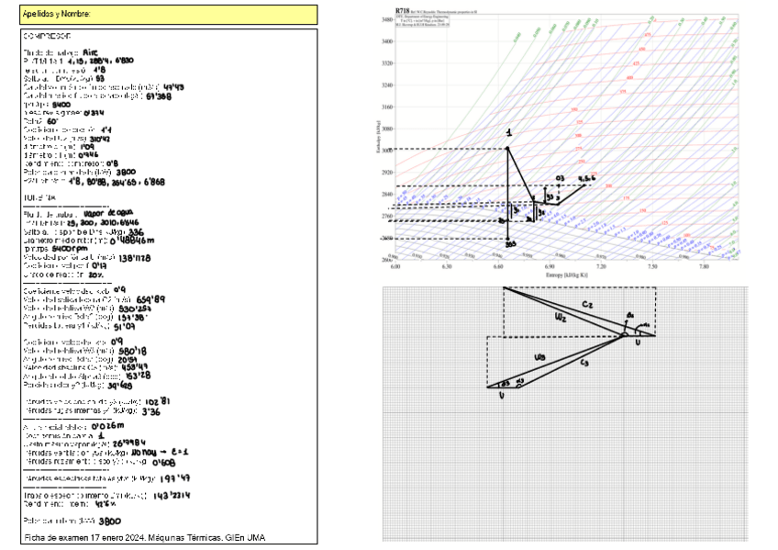Click the C3 vector label in velocity triangle
The height and width of the screenshot is (550, 778).
coord(585,365)
